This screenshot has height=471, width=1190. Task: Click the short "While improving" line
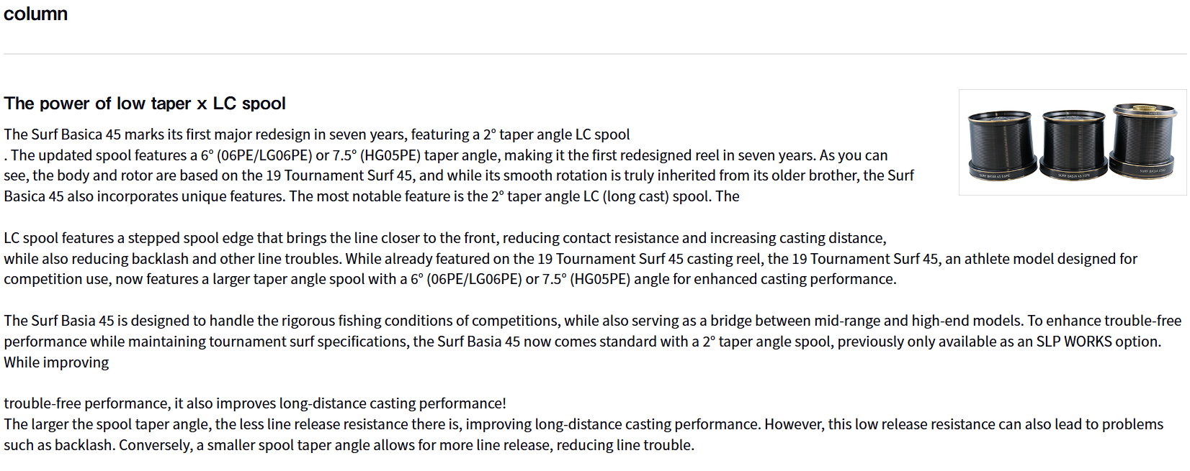56,362
